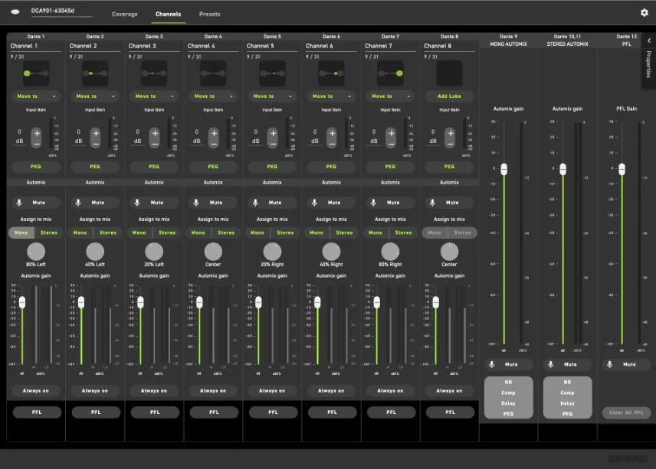Screen dimensions: 656x469
Task: Mute Channel 3
Action: coord(156,202)
